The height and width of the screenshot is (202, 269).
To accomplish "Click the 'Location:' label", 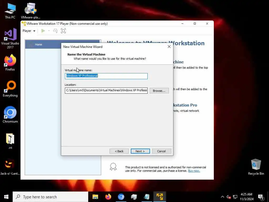I will click(70, 85).
